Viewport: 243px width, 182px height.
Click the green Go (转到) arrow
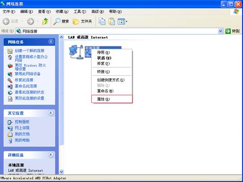[228, 31]
